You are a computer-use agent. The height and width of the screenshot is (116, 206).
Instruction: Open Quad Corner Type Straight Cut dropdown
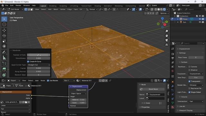point(39,65)
